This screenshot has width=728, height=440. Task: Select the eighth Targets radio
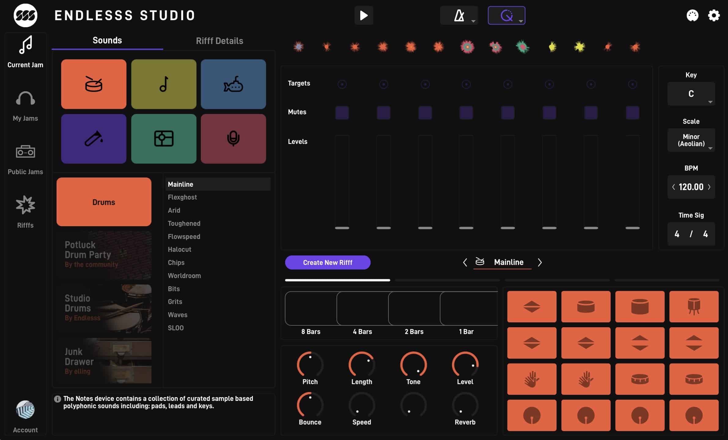[632, 84]
